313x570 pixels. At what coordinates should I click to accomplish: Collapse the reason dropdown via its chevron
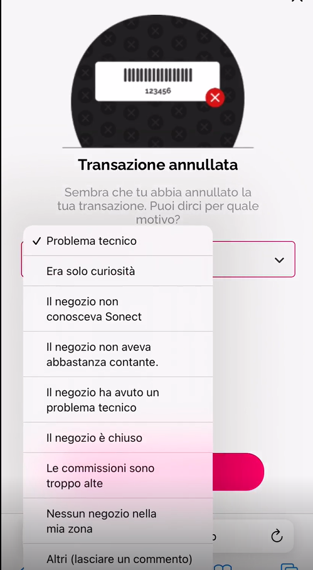(x=279, y=260)
